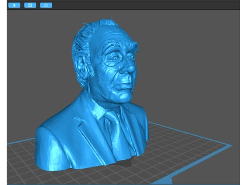Click the square-with-dot toolbar button
The width and height of the screenshot is (247, 185).
[x=30, y=5]
